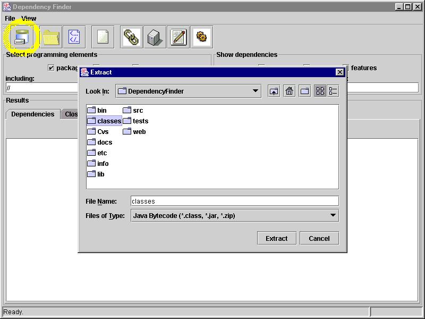Select the web folder
425x319 pixels.
[134, 132]
